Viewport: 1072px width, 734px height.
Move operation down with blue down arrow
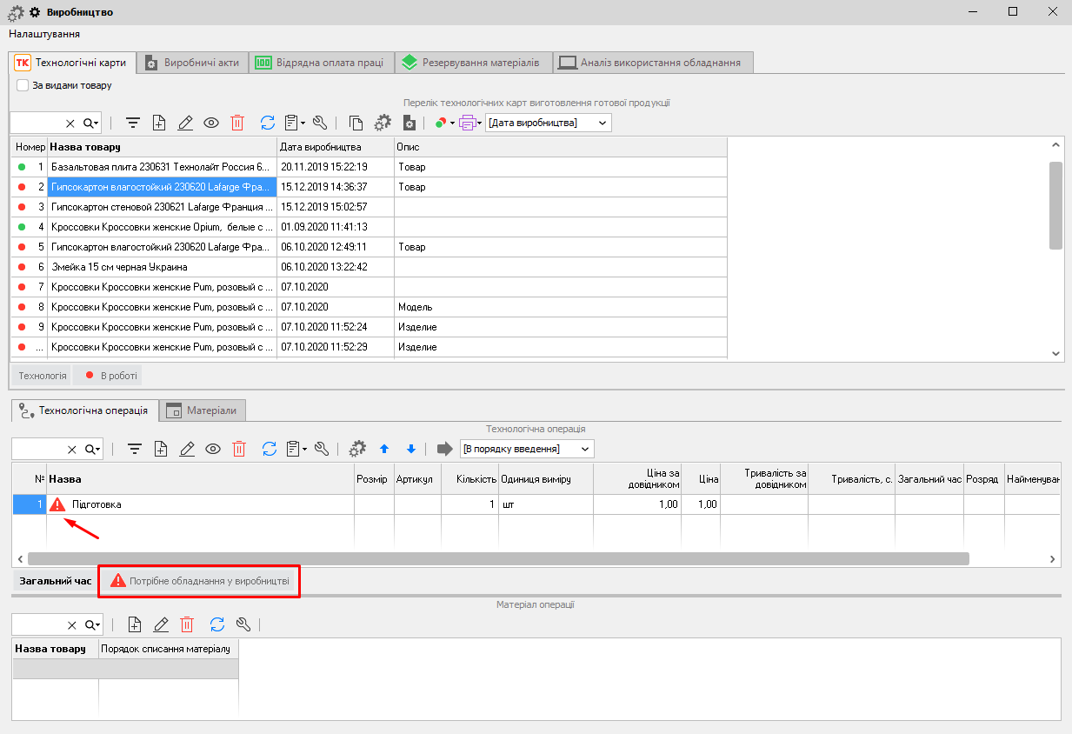(x=411, y=450)
